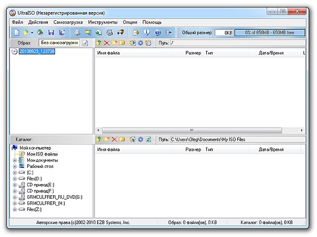317x237 pixels.
Task: Expand the GRMCULFRER_RU_DVD(G:) node
Action: pos(15,197)
